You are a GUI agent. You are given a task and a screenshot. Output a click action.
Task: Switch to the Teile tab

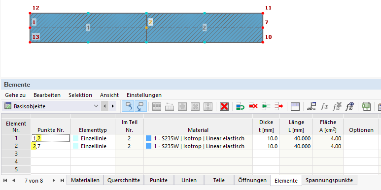219,180
